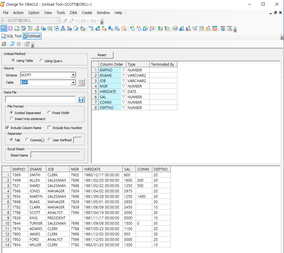Image resolution: width=284 pixels, height=253 pixels.
Task: Click the Unload tool database-save icon
Action: pos(145,28)
